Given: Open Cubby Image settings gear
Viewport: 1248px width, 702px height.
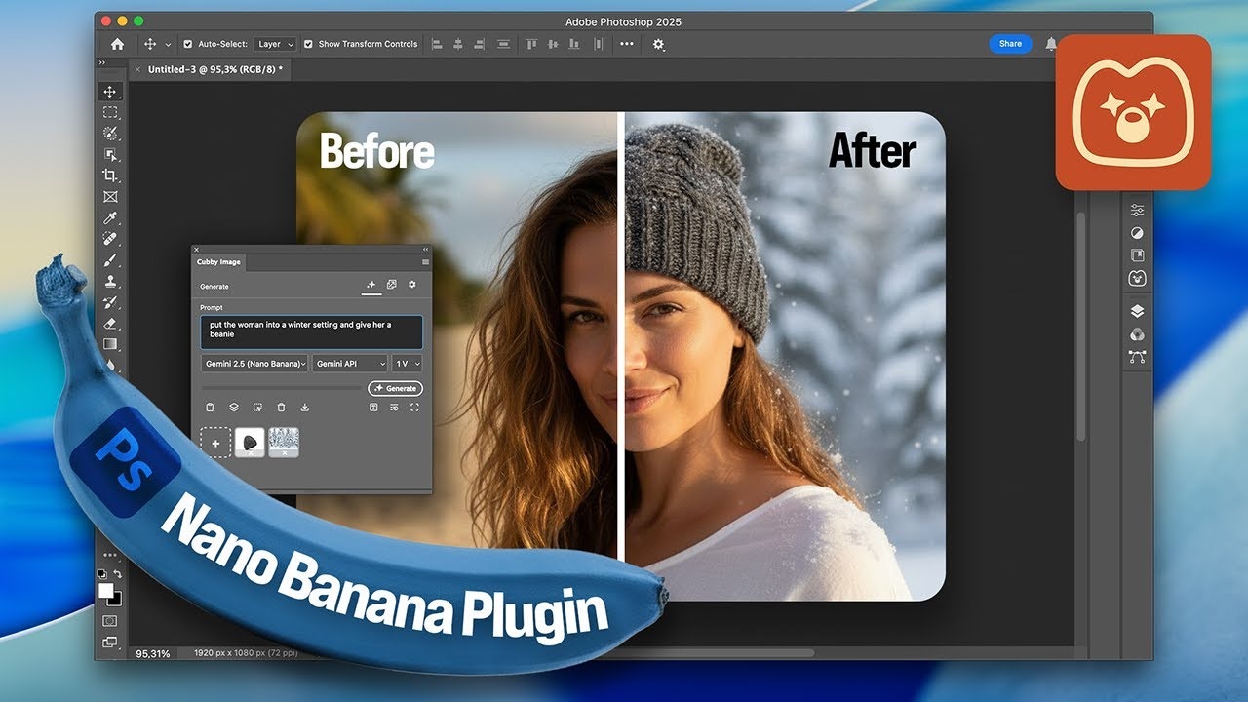Looking at the screenshot, I should (x=411, y=285).
